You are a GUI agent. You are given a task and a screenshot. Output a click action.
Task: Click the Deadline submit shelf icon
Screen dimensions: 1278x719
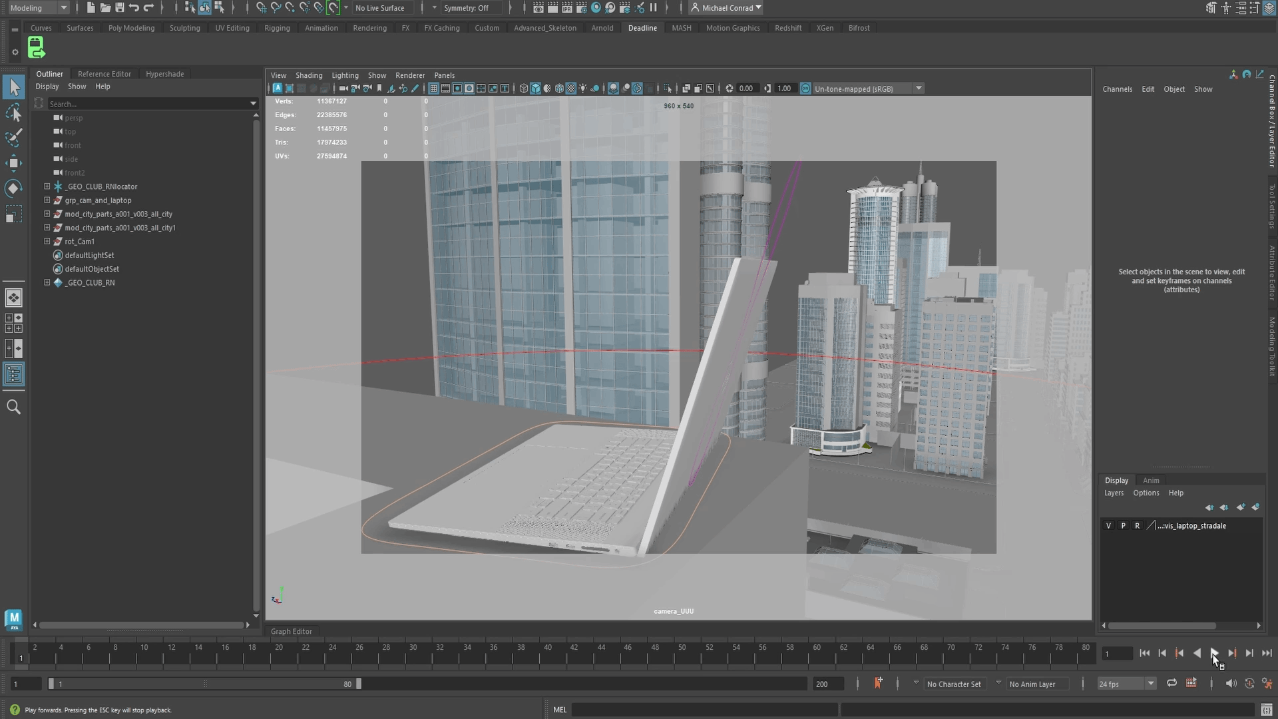click(x=36, y=48)
